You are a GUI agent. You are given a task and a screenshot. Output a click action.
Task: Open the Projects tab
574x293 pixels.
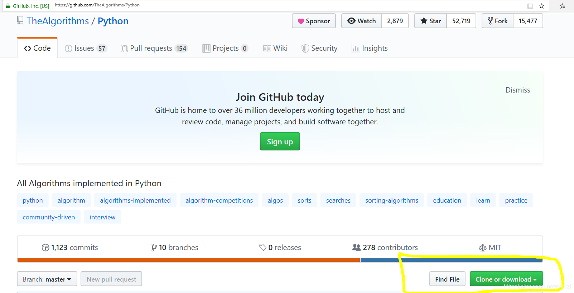click(225, 48)
